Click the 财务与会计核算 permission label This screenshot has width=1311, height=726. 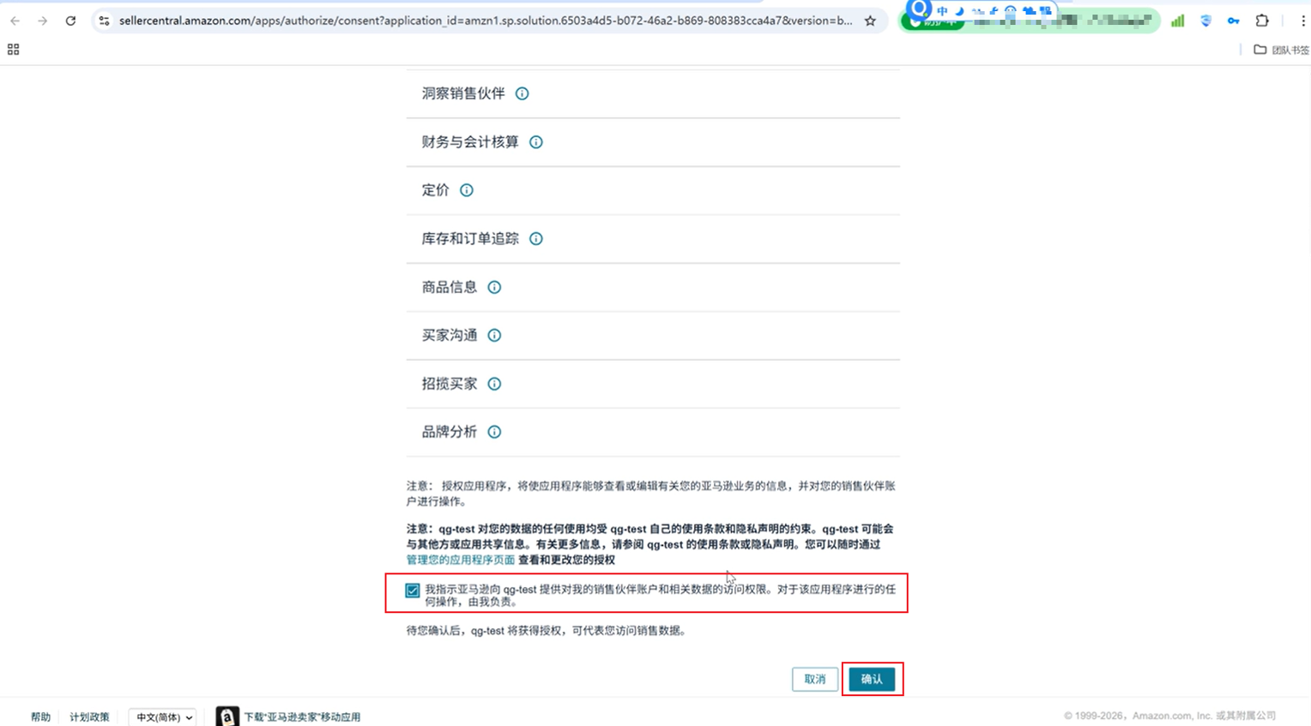(x=470, y=142)
